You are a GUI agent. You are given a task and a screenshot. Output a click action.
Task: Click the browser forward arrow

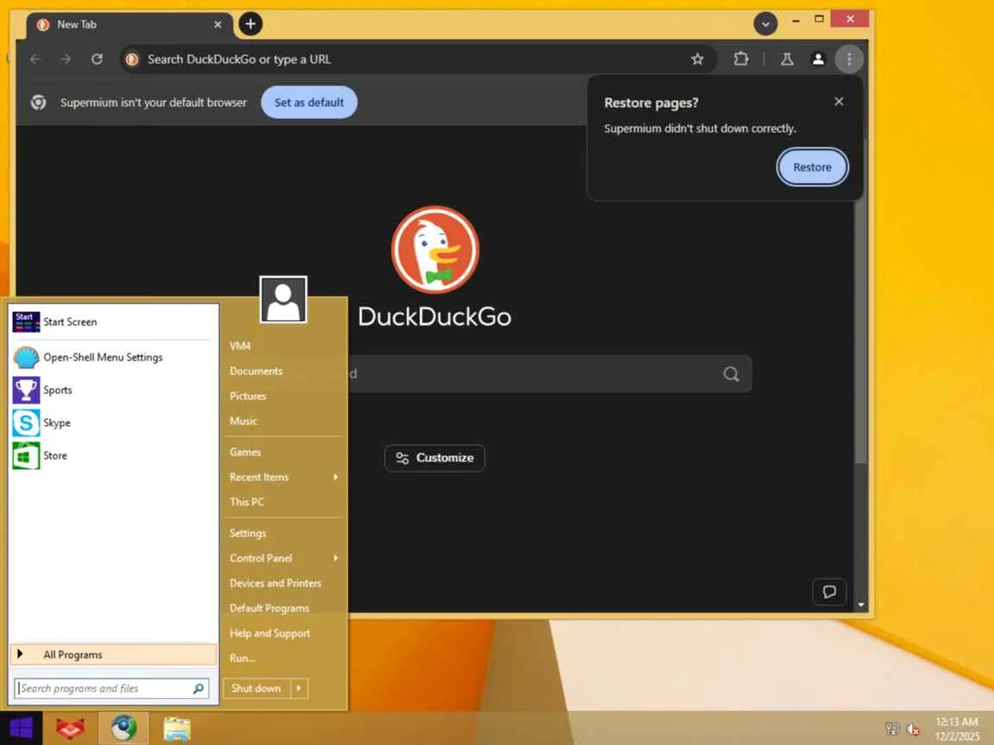pos(66,59)
